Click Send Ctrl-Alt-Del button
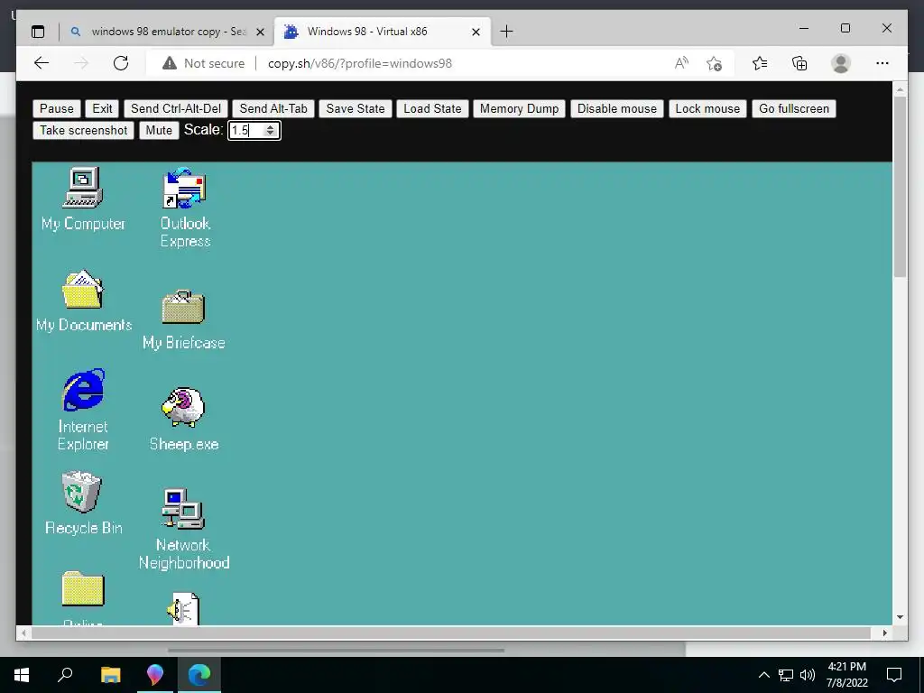Viewport: 924px width, 693px height. click(x=176, y=108)
